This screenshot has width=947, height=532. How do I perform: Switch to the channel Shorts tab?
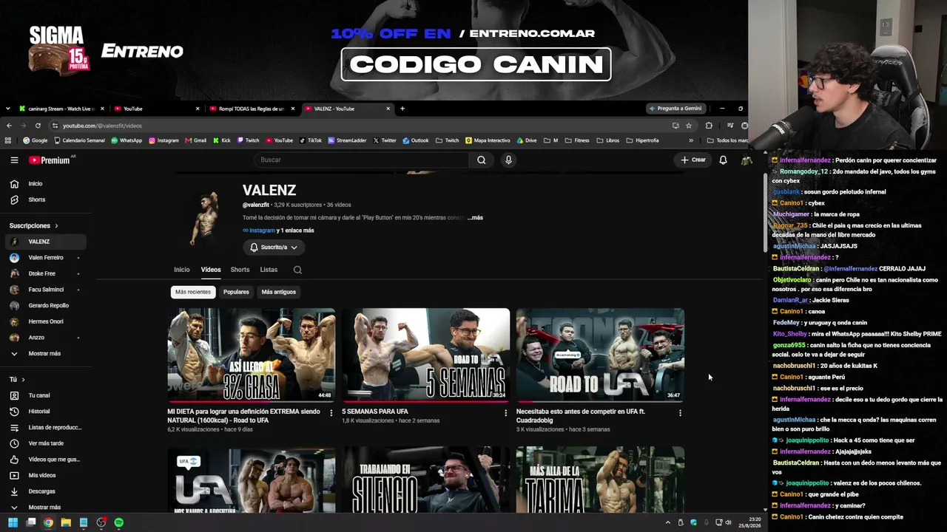pos(240,270)
